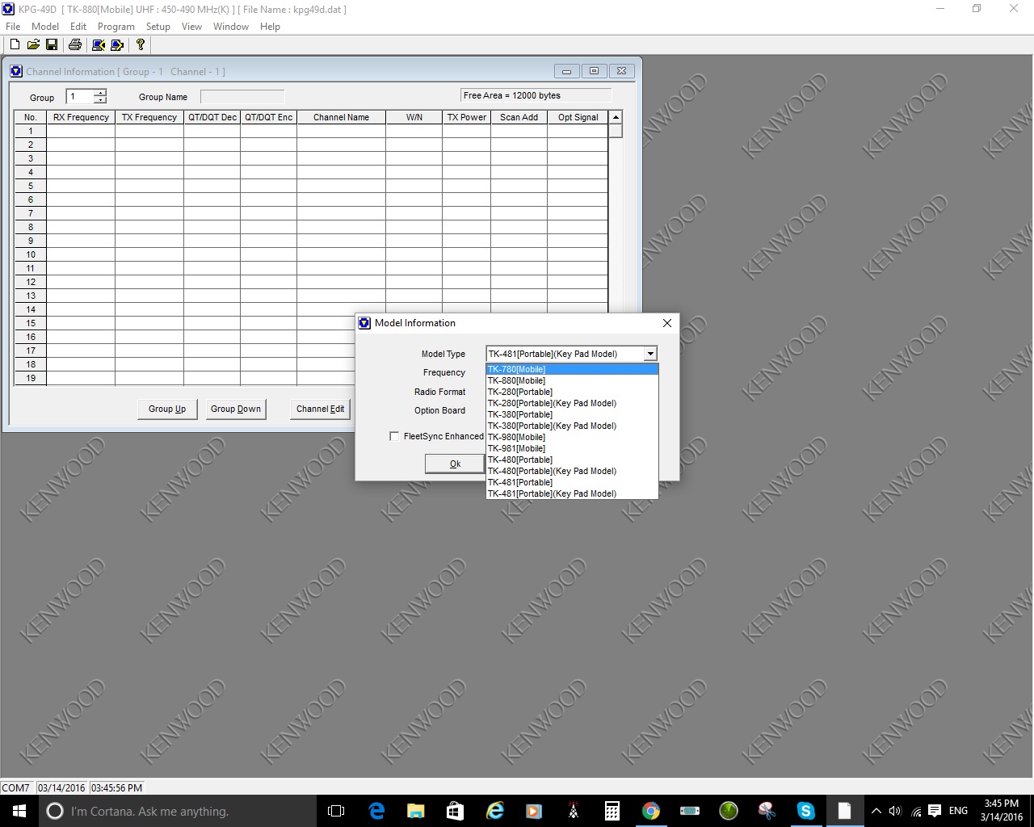Image resolution: width=1034 pixels, height=827 pixels.
Task: Open the Help menu
Action: [x=270, y=26]
